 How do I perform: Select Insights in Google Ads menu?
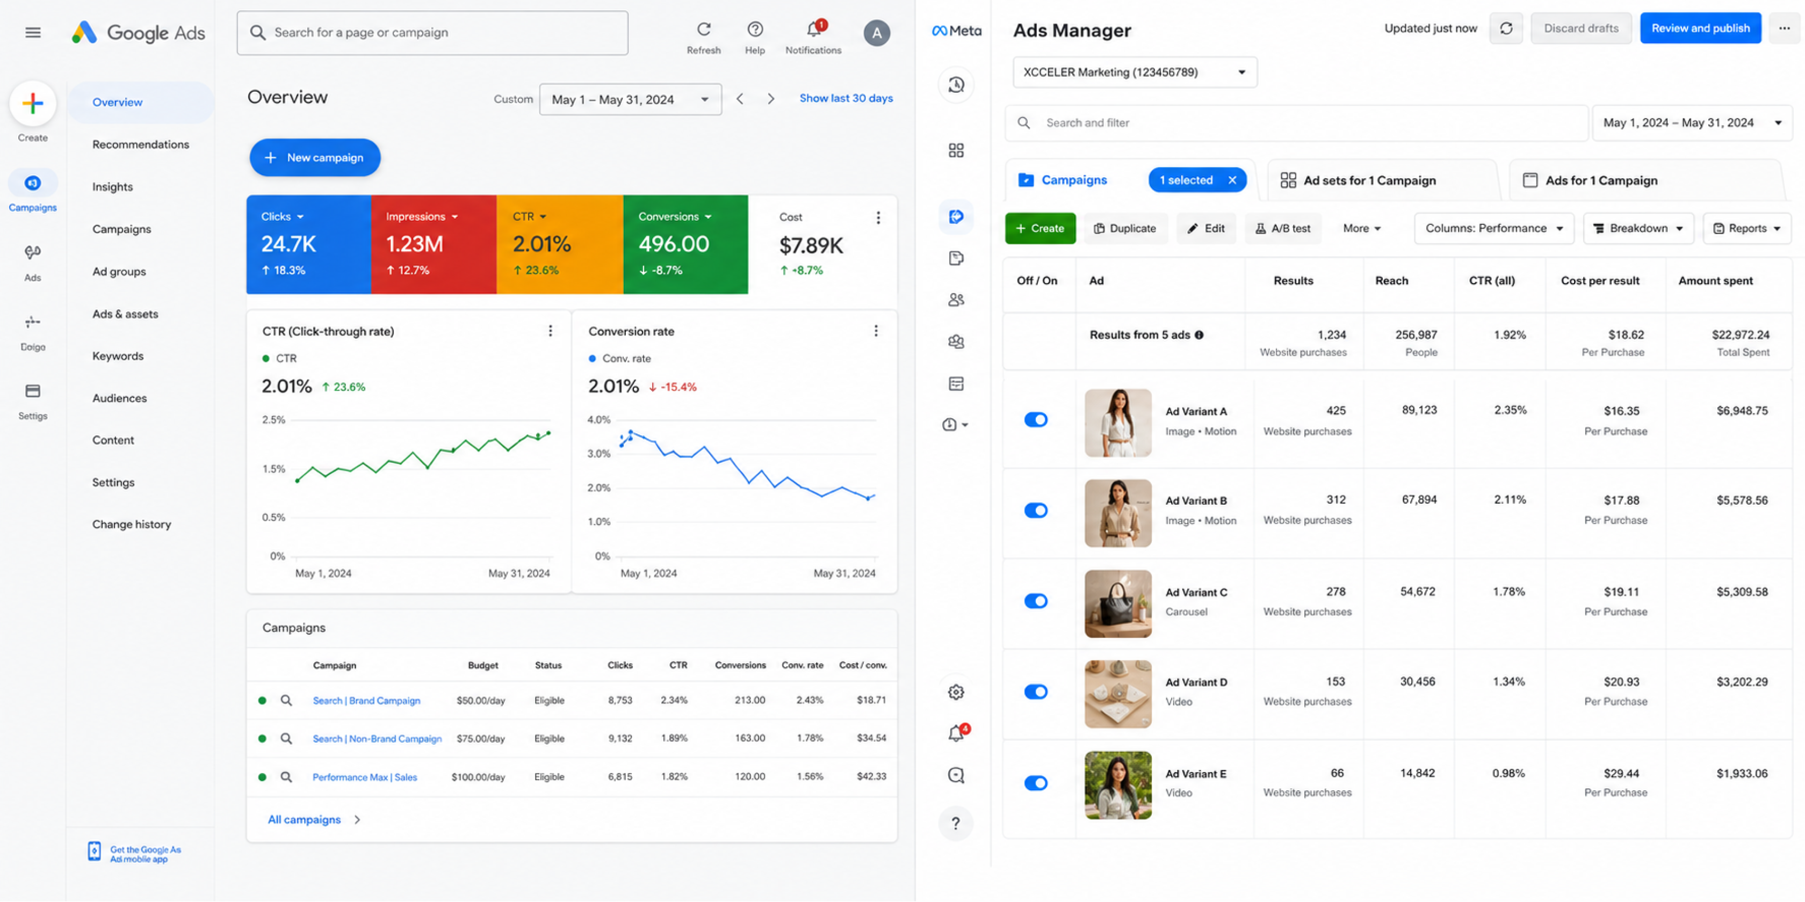[x=112, y=187]
